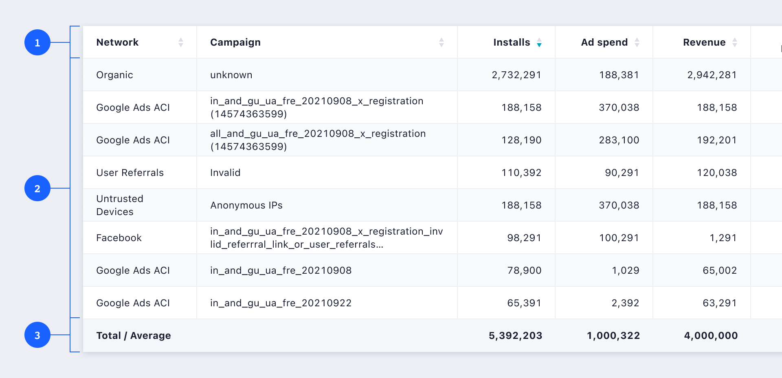Sort by Revenue arrows icon
782x378 pixels.
pyautogui.click(x=735, y=42)
